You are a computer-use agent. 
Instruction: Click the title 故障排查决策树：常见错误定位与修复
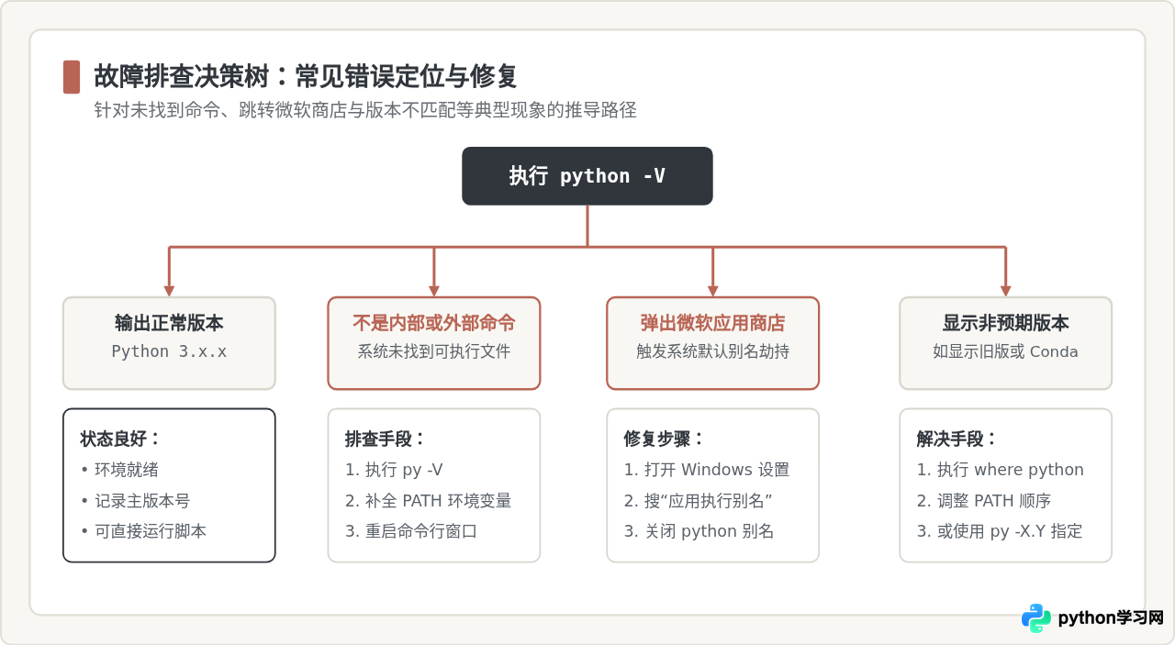(x=306, y=75)
